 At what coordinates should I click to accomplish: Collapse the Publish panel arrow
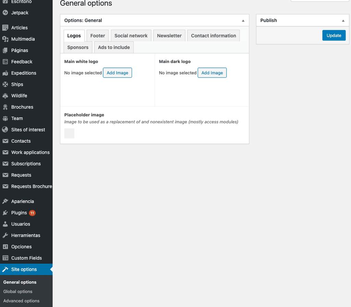(x=343, y=21)
